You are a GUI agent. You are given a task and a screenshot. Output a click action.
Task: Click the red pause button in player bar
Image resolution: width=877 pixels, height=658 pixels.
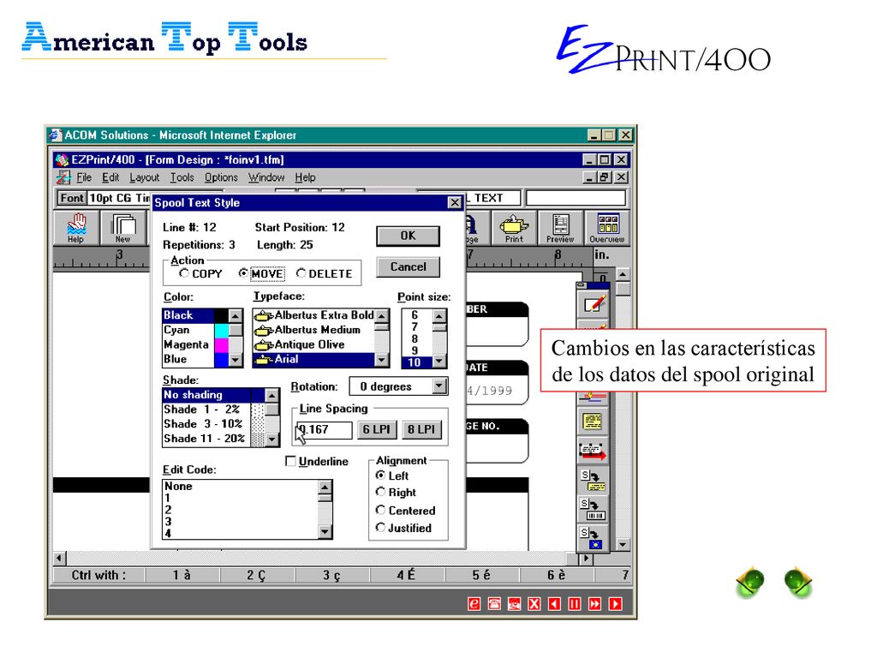coord(575,604)
